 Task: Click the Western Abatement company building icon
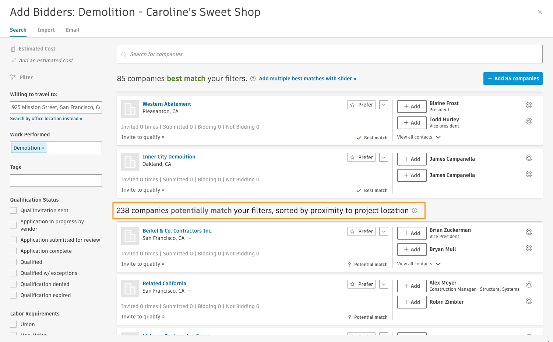click(x=130, y=109)
